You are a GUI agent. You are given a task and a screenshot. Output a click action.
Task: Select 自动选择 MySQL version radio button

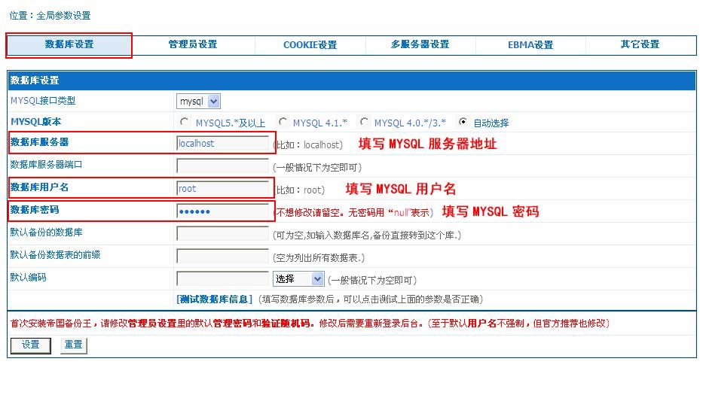(463, 122)
